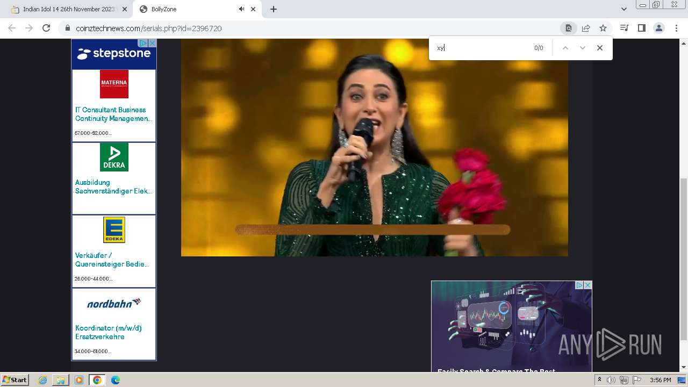The image size is (688, 387).
Task: Click the nordbahn logo
Action: coord(114,303)
